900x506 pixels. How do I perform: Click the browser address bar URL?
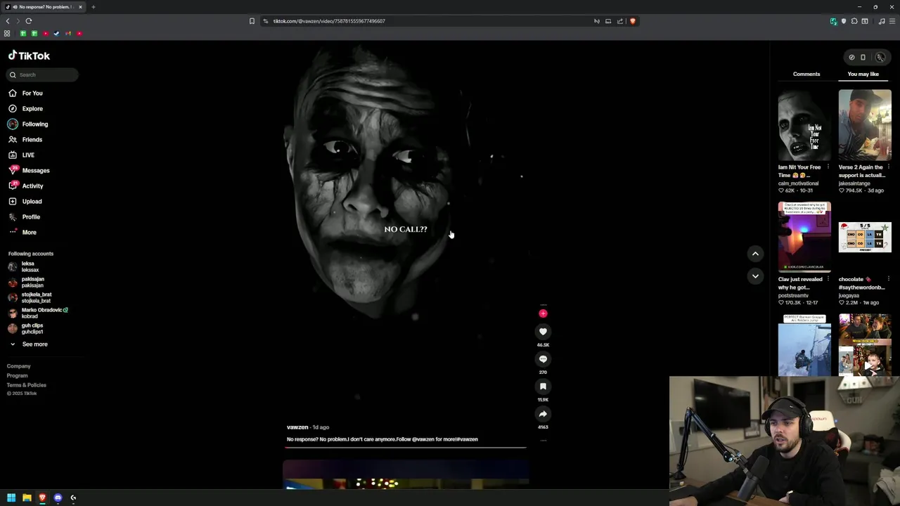tap(329, 21)
